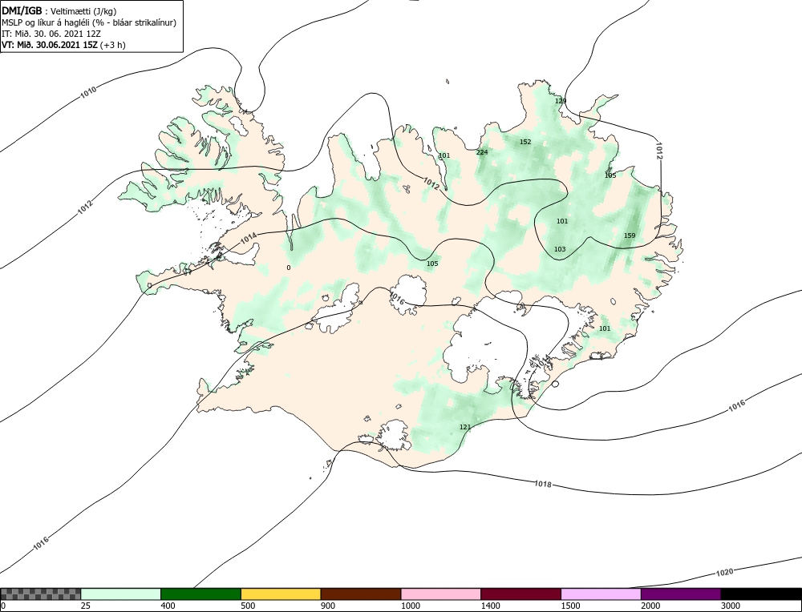Screen dimensions: 802x612
Task: Click the legend tick label 2000
Action: click(650, 606)
